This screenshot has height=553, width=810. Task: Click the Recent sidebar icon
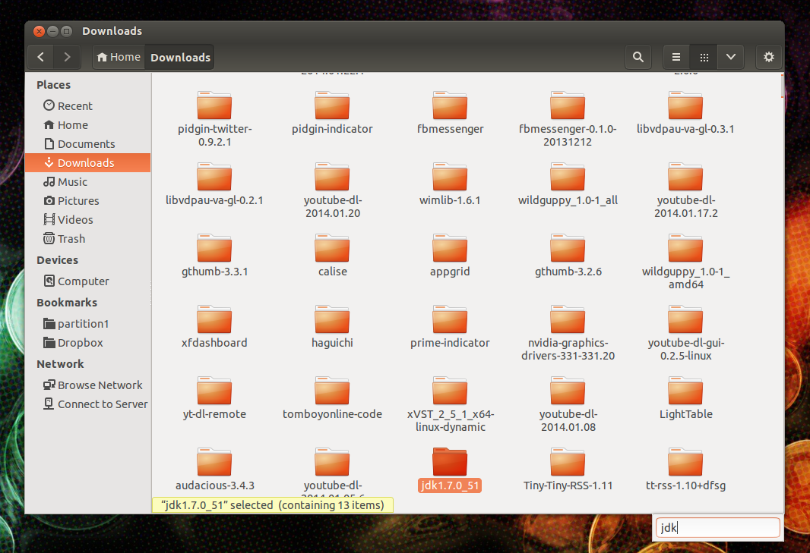tap(74, 105)
